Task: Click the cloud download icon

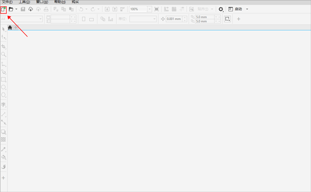Action: click(31, 9)
